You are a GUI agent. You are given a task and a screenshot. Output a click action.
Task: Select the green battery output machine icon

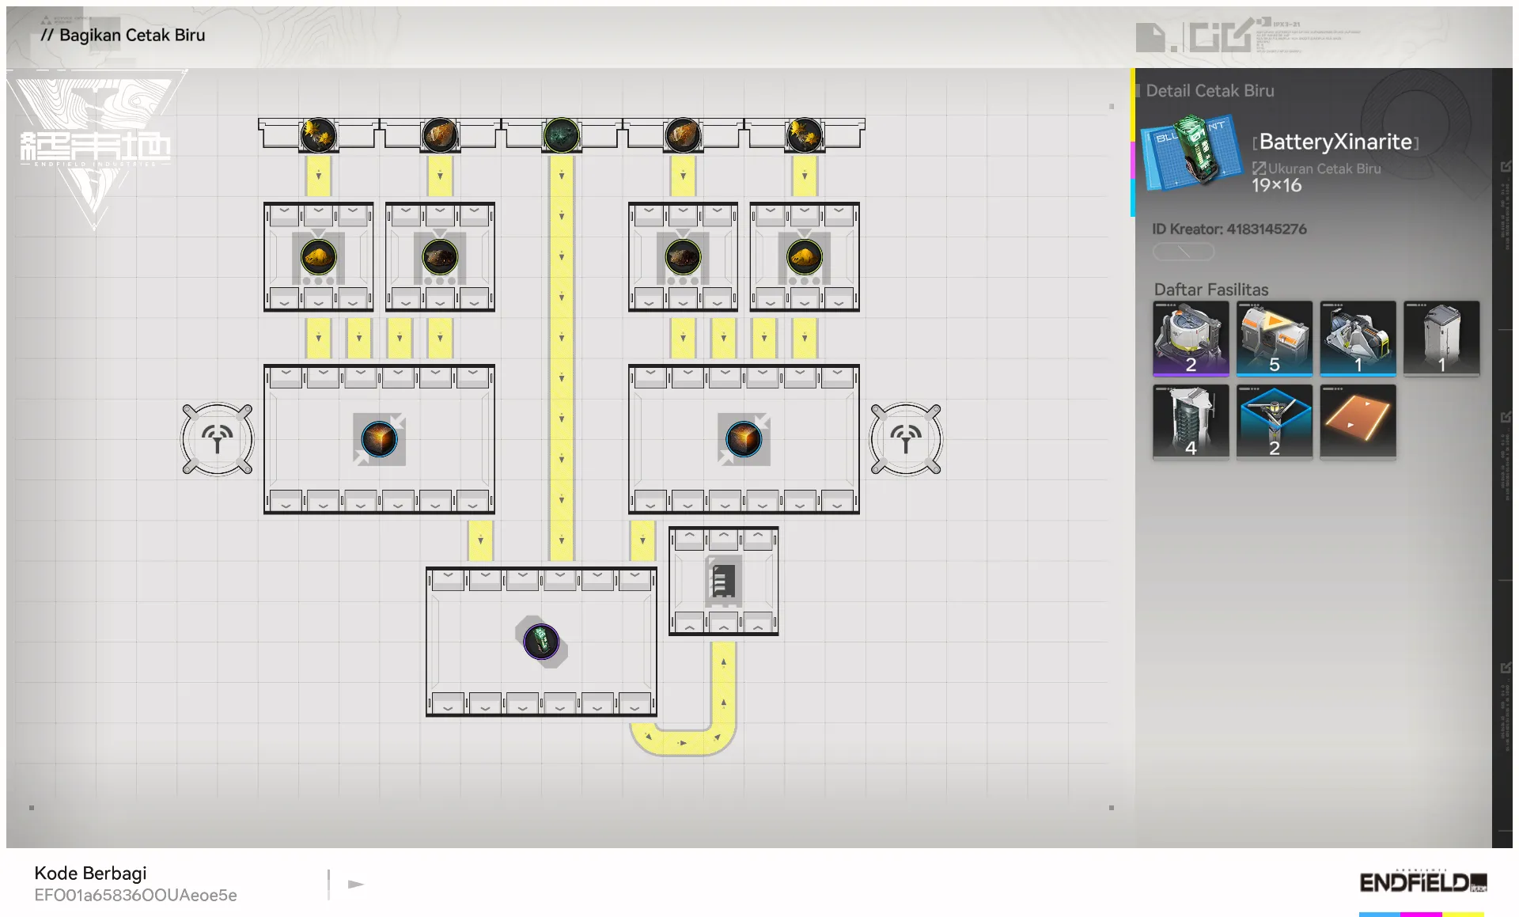click(x=541, y=641)
